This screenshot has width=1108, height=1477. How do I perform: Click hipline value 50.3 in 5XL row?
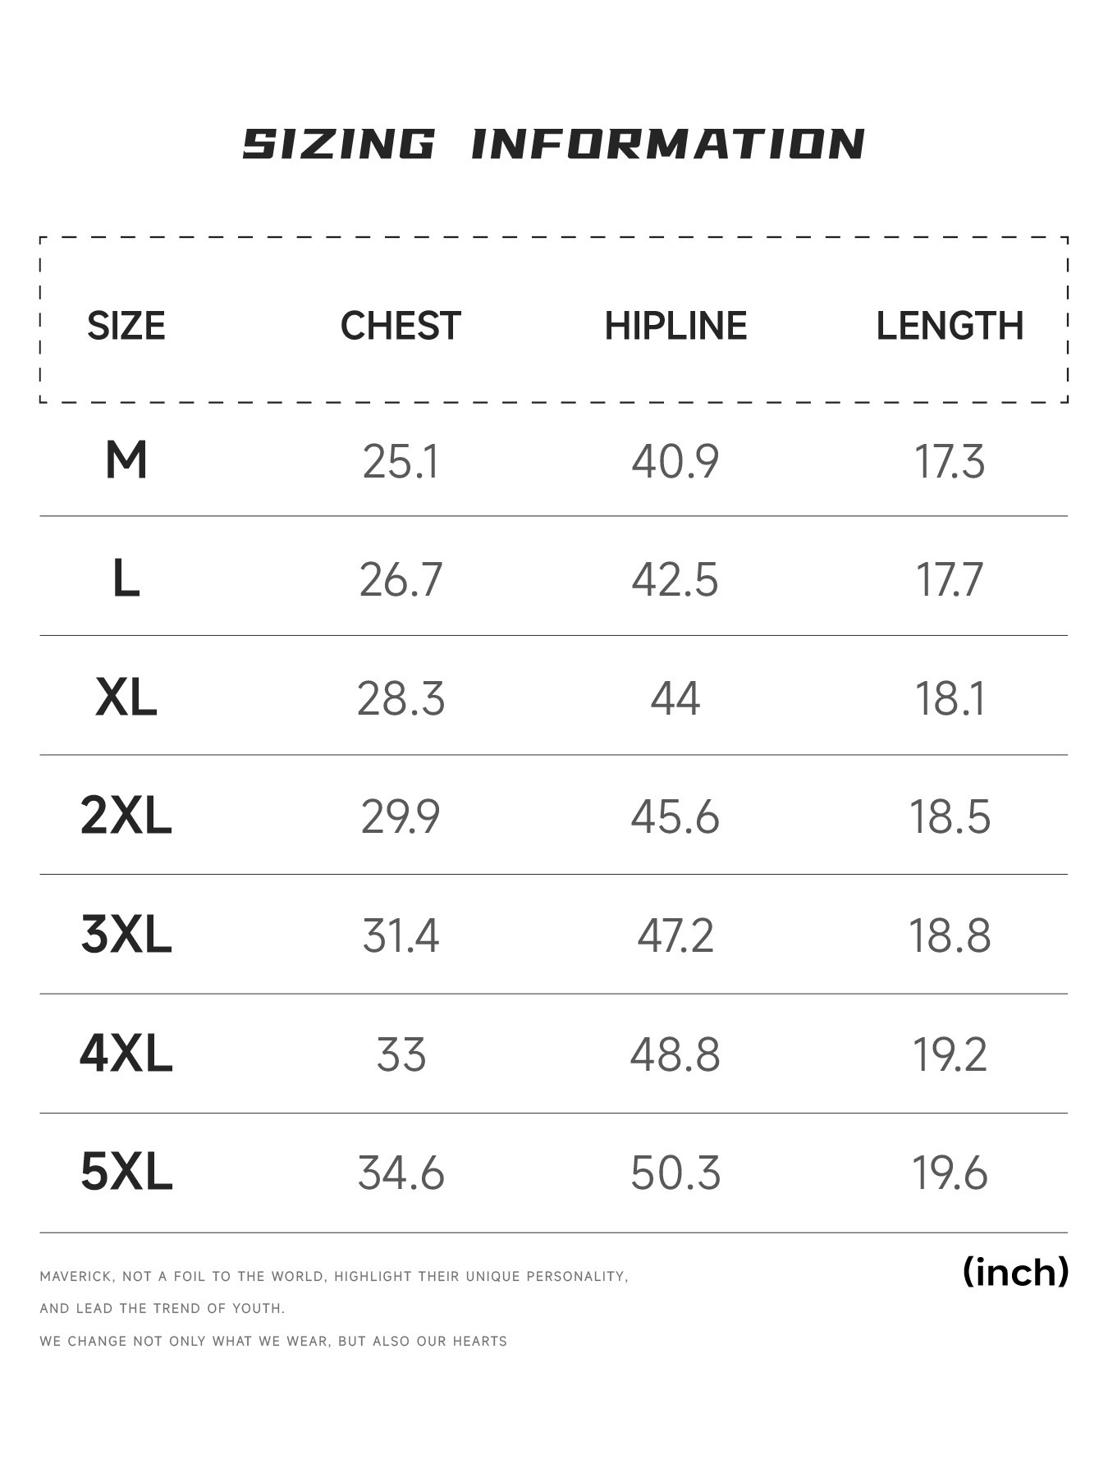pyautogui.click(x=675, y=1173)
